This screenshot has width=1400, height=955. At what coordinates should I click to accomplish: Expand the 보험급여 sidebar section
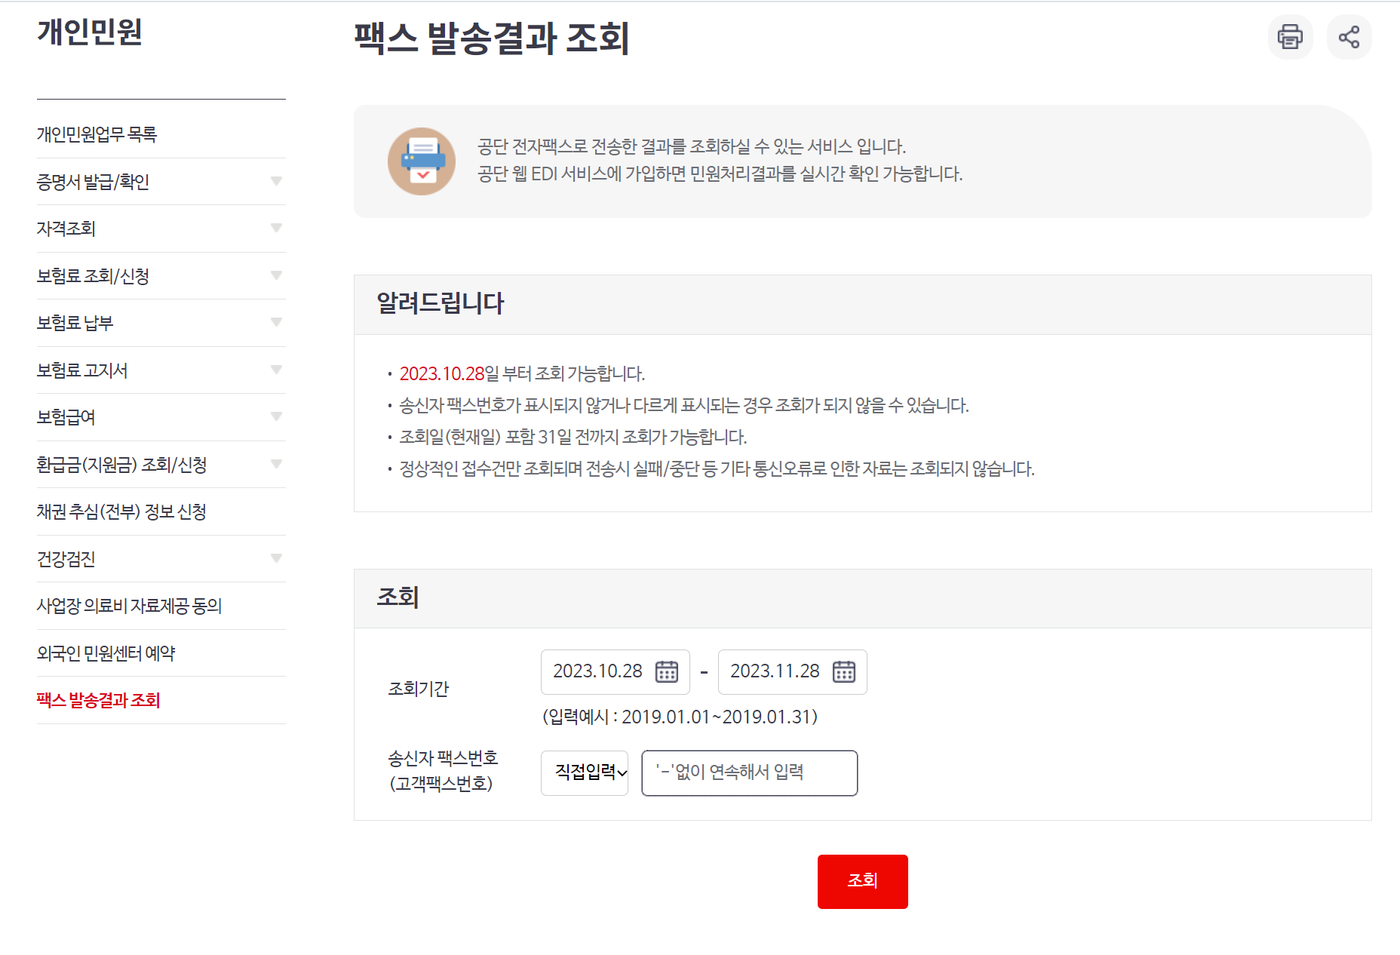pyautogui.click(x=276, y=416)
